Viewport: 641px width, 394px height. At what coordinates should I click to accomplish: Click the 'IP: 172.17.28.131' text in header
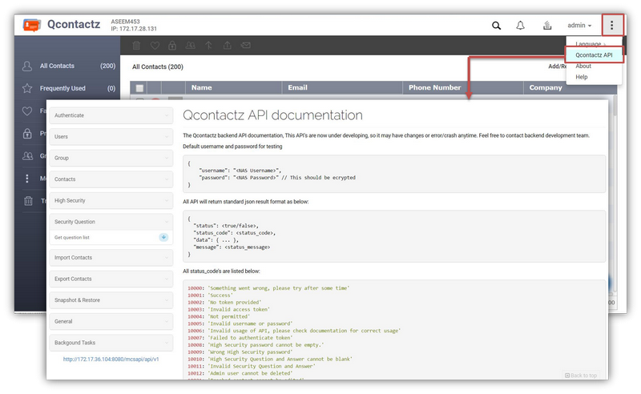tap(134, 29)
